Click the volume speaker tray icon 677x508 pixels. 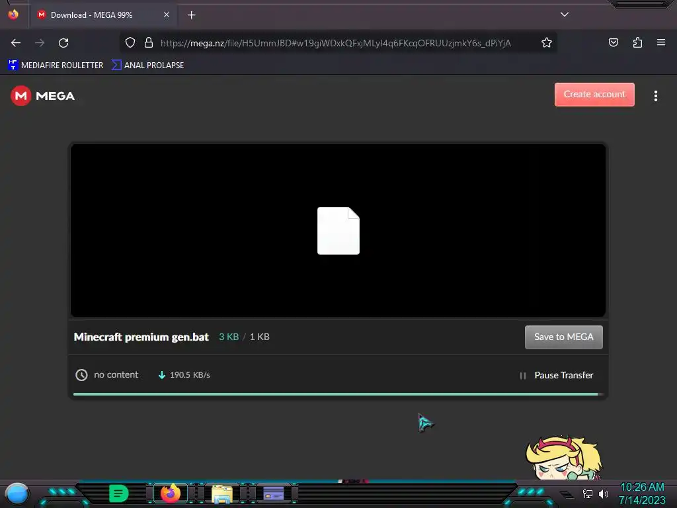(603, 493)
